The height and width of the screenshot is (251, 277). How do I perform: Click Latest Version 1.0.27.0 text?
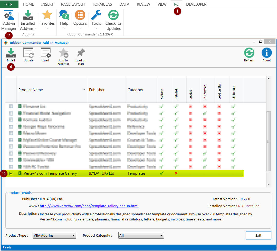tap(231, 199)
